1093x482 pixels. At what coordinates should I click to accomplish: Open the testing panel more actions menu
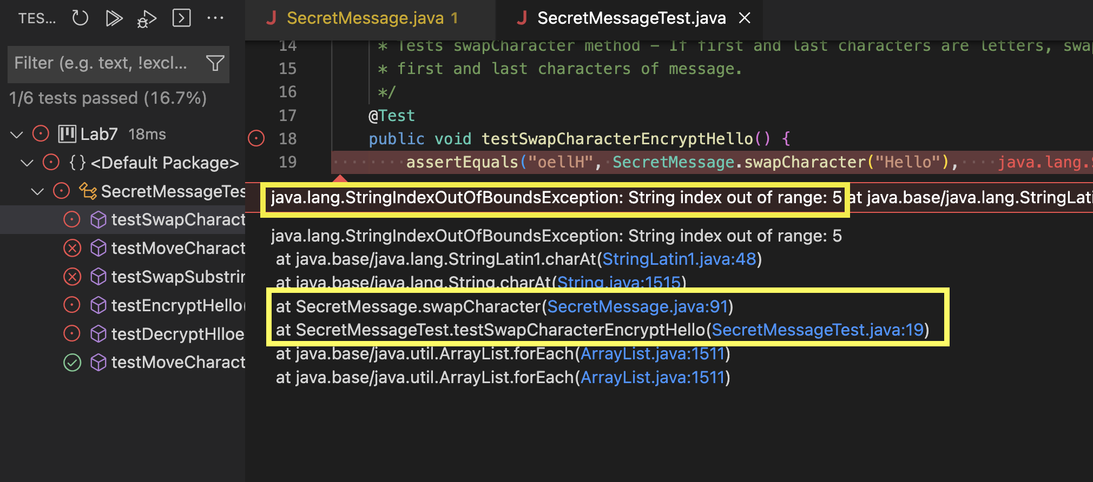[x=215, y=18]
